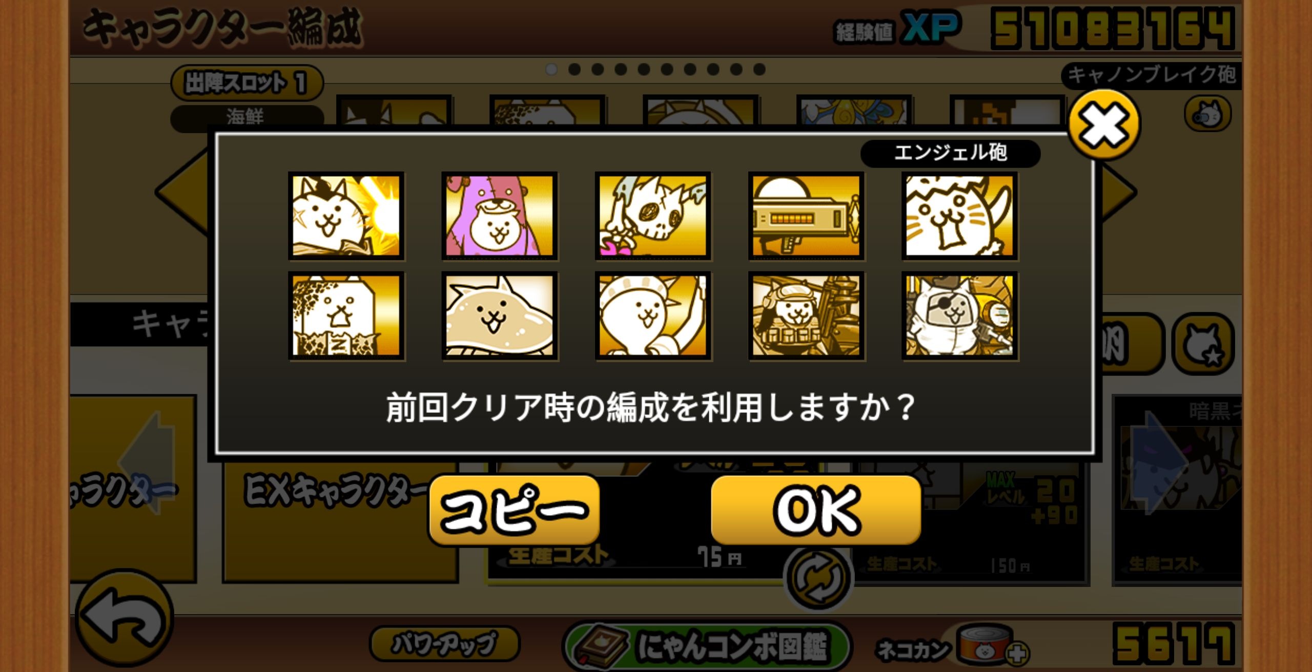Select the cat with shining beam icon
This screenshot has width=1312, height=672.
point(346,216)
